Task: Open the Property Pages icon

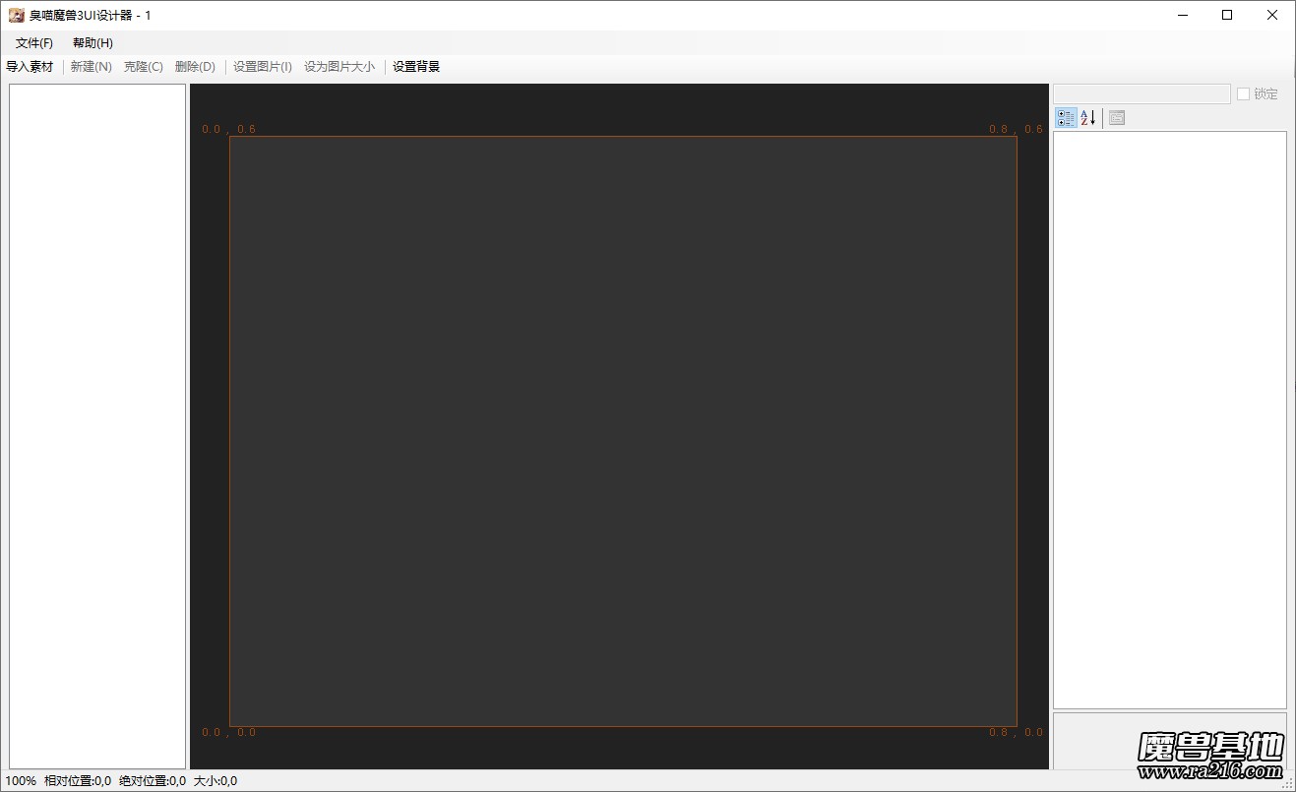Action: pos(1116,118)
